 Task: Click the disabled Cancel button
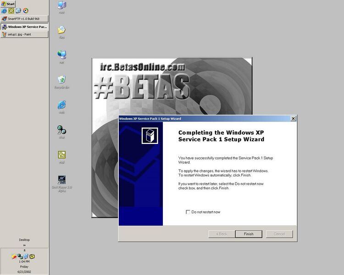(279, 234)
